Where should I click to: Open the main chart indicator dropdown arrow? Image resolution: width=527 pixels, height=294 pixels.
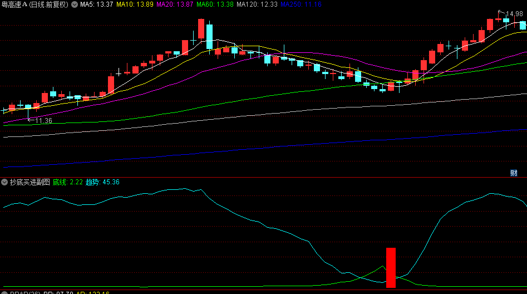75,4
